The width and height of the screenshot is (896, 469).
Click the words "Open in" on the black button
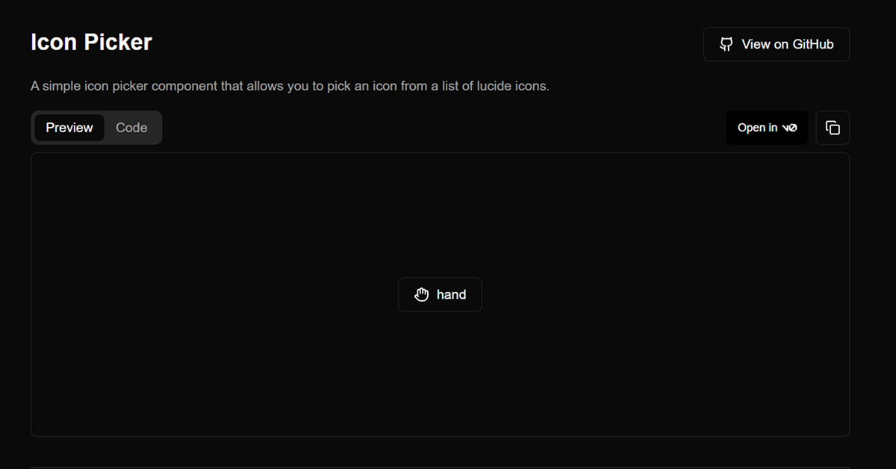point(757,128)
